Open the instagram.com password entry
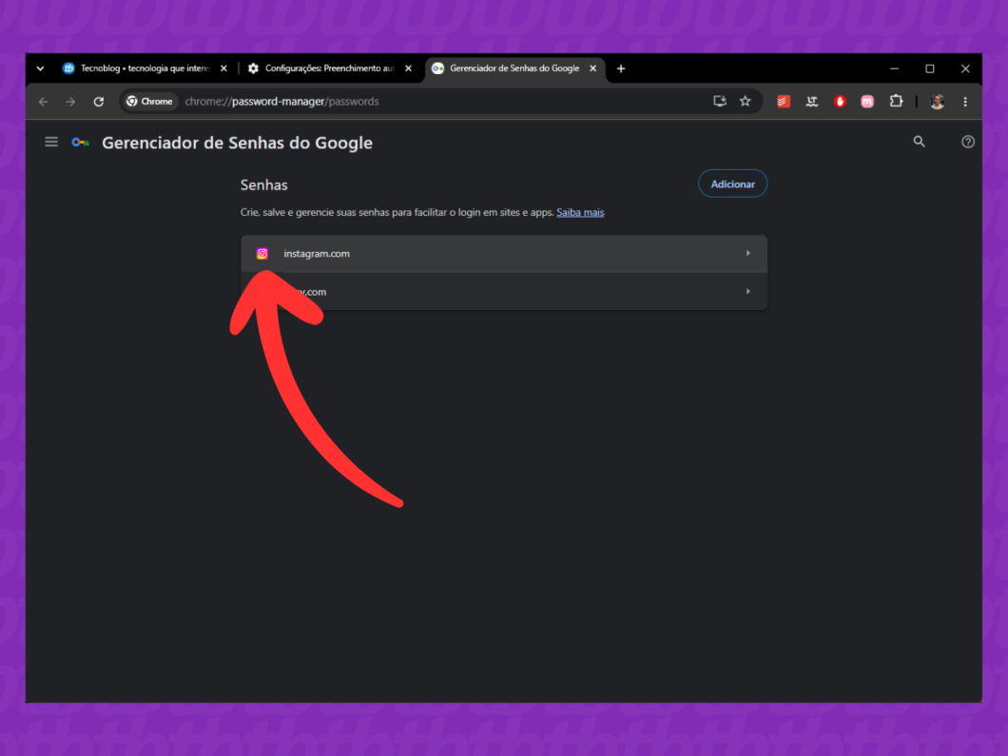This screenshot has width=1008, height=756. click(504, 253)
